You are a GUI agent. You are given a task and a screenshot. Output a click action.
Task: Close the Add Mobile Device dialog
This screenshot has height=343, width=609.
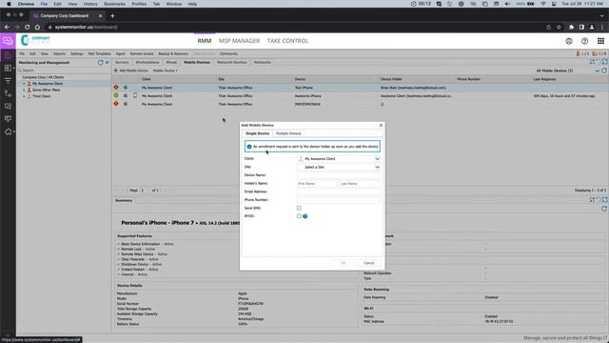point(381,125)
